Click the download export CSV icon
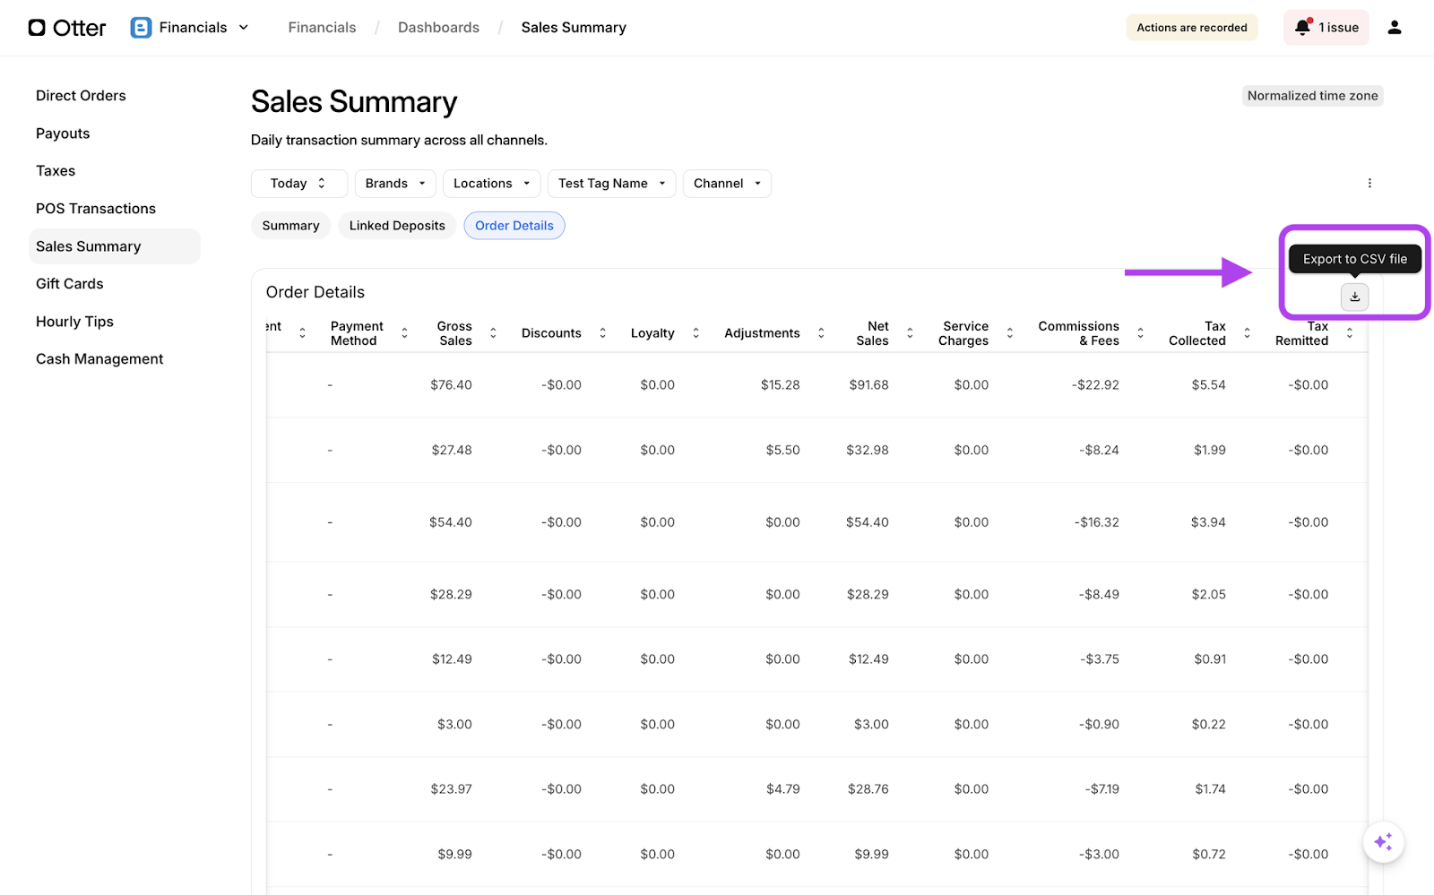This screenshot has height=895, width=1434. pos(1354,297)
